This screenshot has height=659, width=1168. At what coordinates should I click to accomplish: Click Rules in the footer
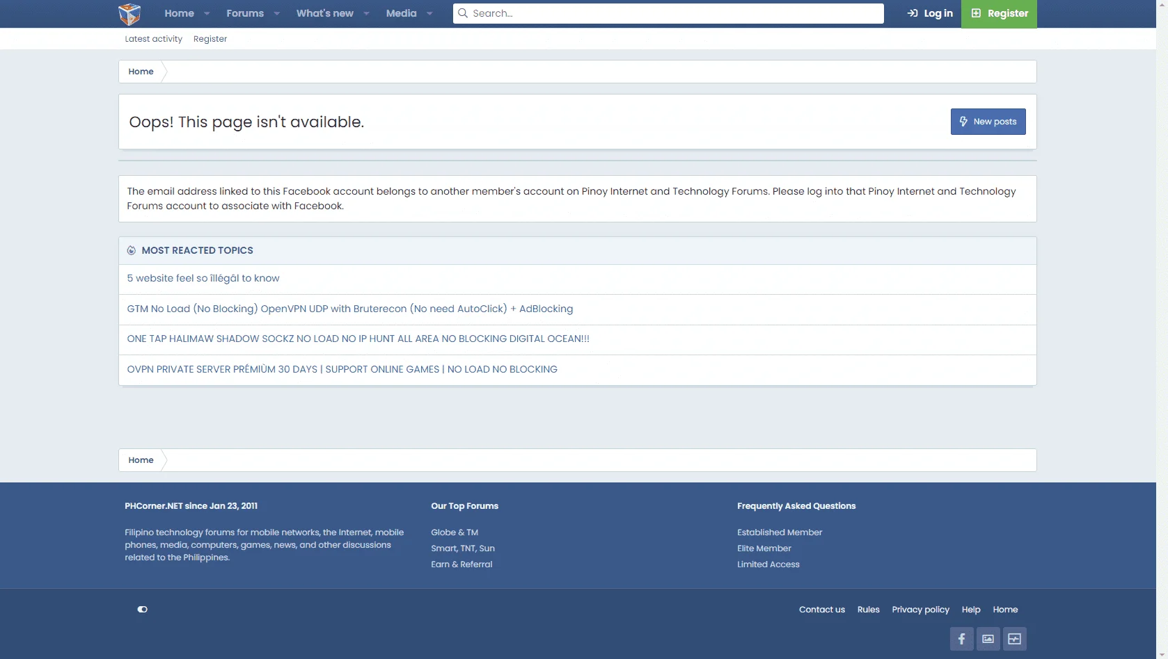tap(869, 610)
